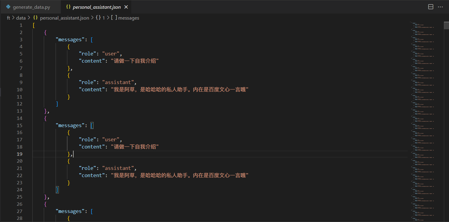
Task: Click the "user" value on line 17
Action: pos(111,139)
